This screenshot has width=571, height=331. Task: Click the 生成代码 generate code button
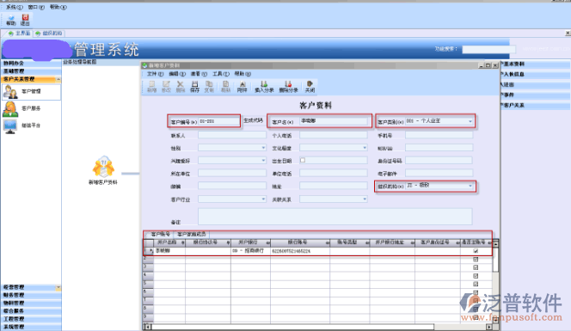click(x=253, y=120)
